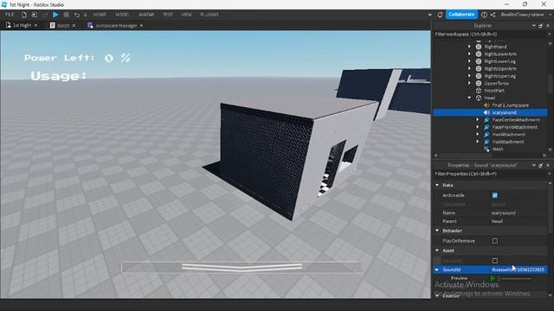Expand HairAttachment tree item
The height and width of the screenshot is (311, 554).
pos(477,135)
